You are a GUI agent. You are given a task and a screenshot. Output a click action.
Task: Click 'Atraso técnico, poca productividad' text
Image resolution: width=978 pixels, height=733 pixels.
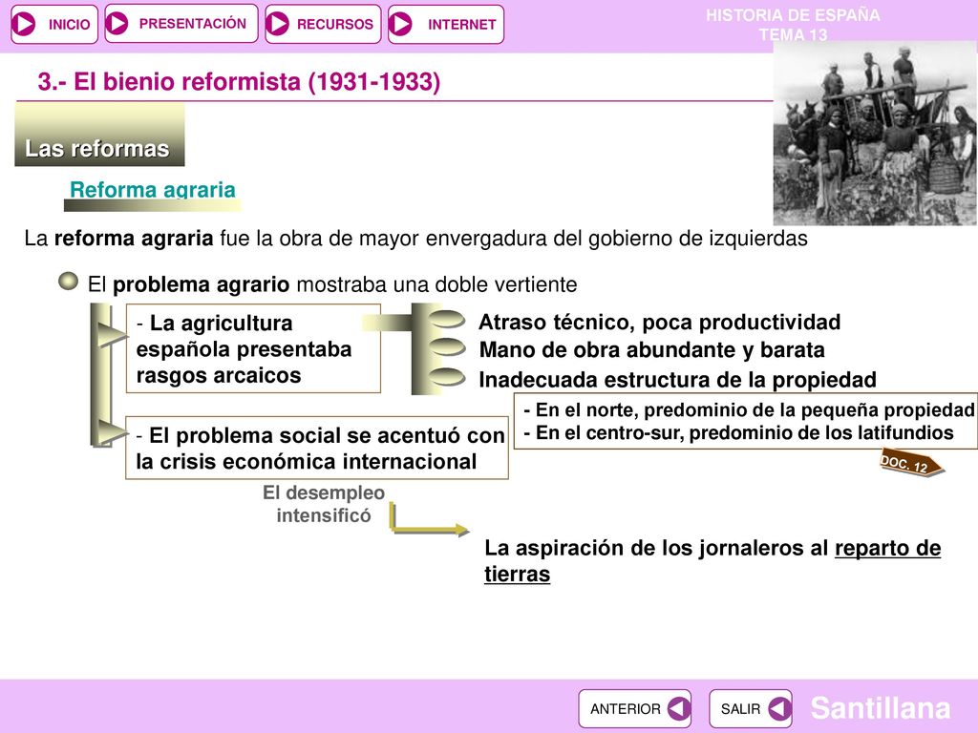(x=659, y=322)
